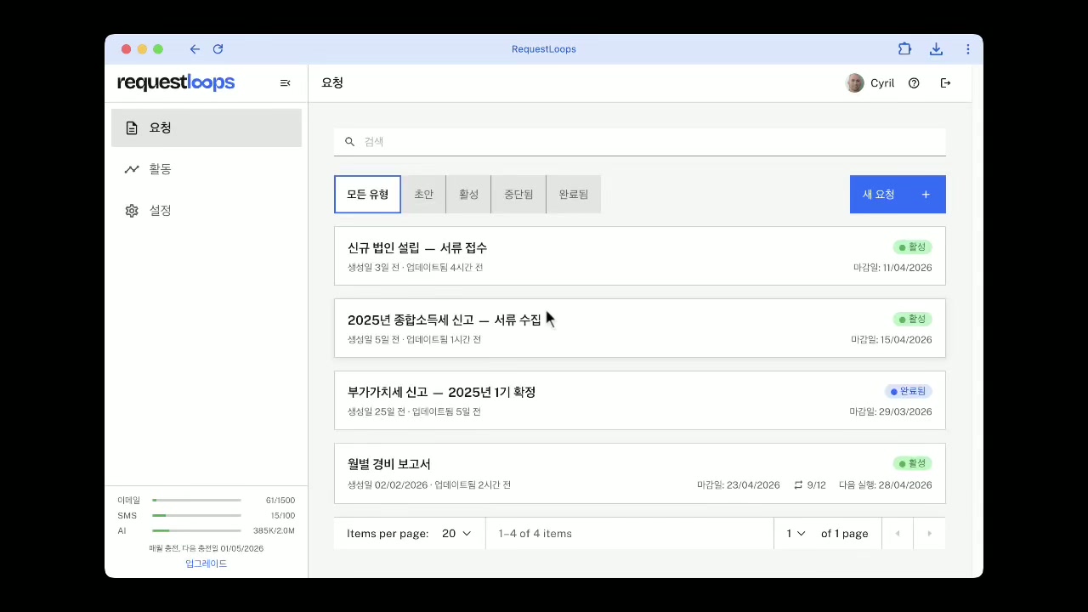The width and height of the screenshot is (1088, 612).
Task: Filter requests by 초안 tab
Action: [423, 195]
